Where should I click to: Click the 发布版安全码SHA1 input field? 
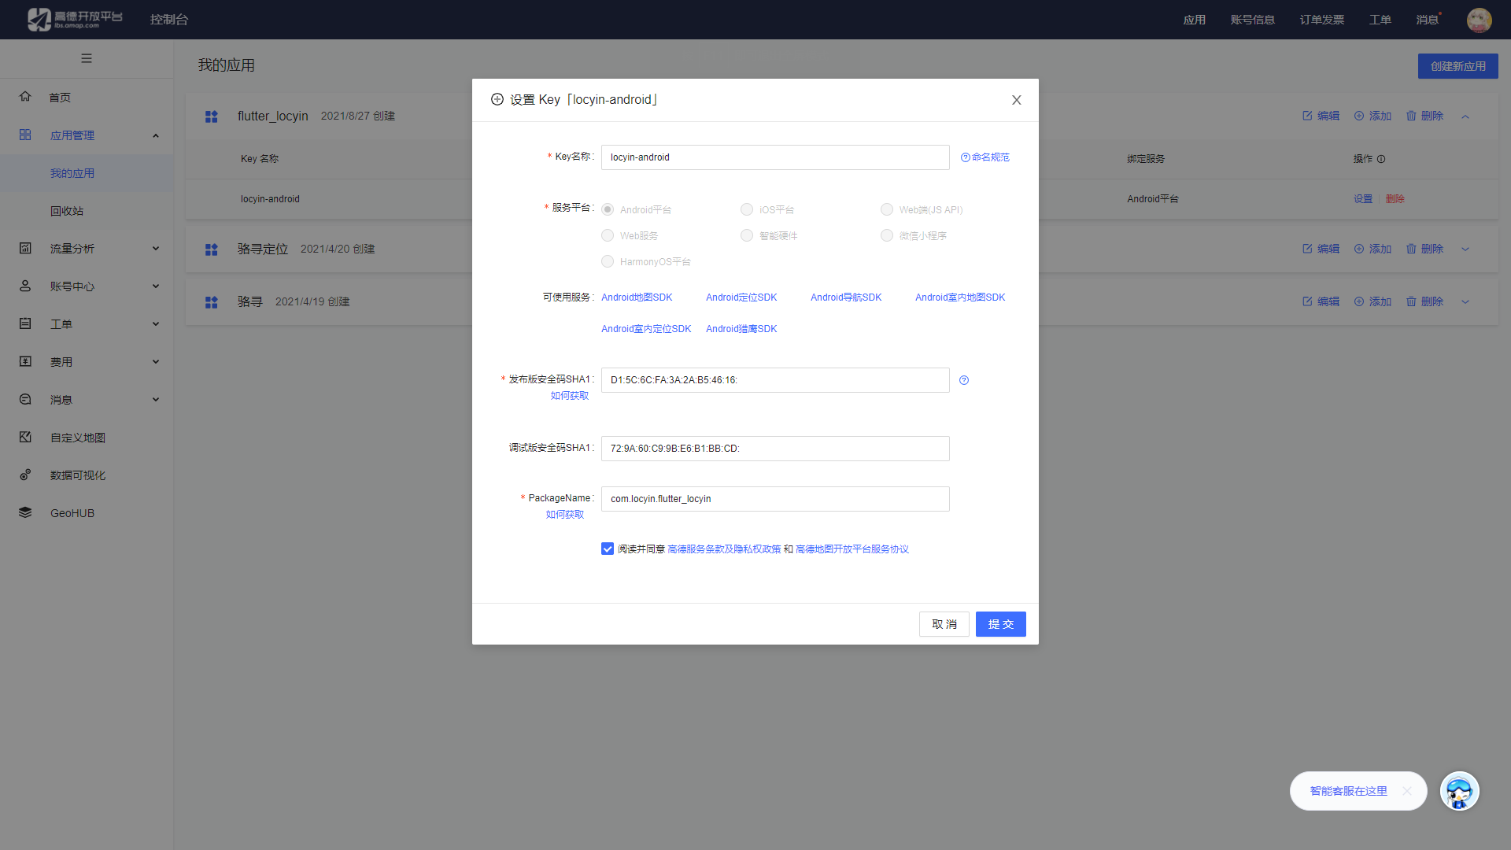coord(775,380)
